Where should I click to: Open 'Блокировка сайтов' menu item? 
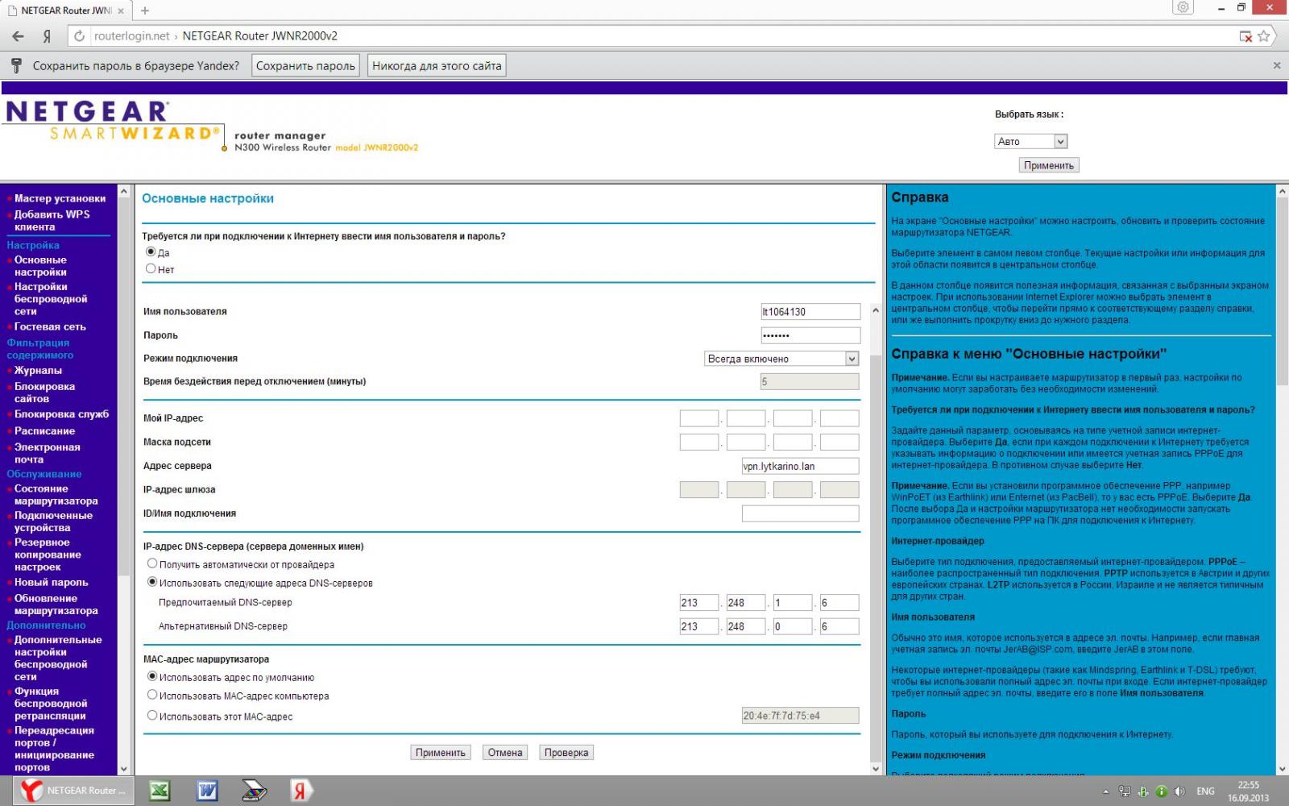pos(44,393)
